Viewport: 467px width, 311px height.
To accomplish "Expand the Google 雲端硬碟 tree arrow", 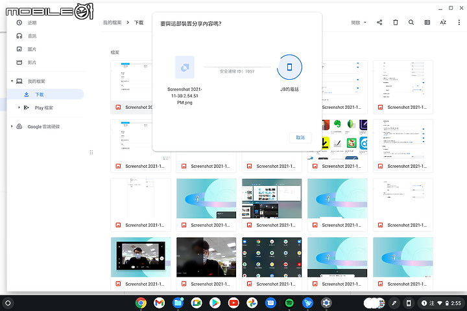I will (x=12, y=126).
